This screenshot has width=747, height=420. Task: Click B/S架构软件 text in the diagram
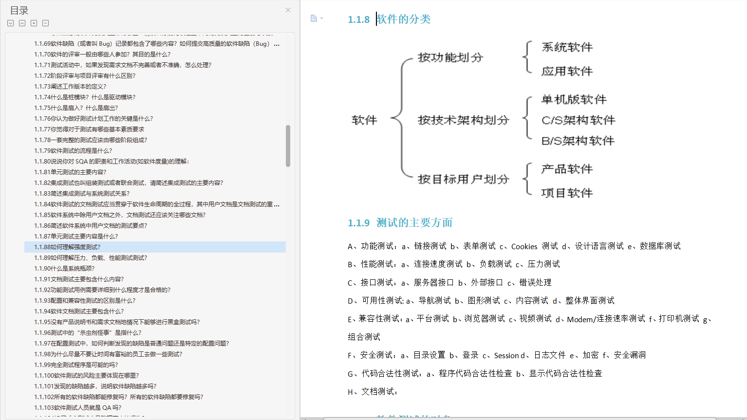[x=578, y=141]
